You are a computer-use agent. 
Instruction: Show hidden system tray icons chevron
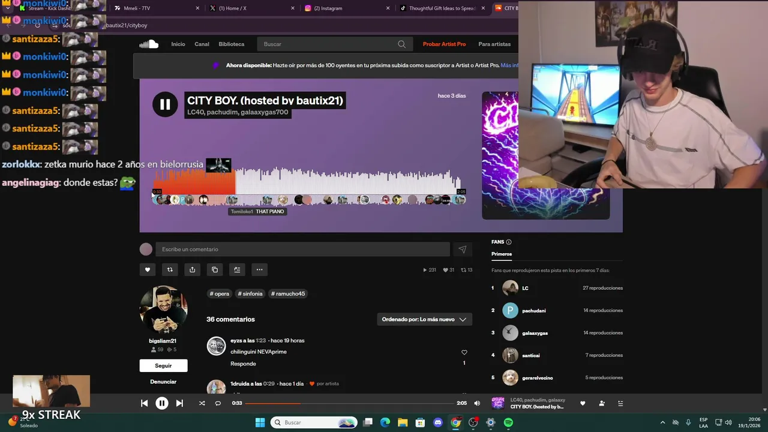[662, 422]
